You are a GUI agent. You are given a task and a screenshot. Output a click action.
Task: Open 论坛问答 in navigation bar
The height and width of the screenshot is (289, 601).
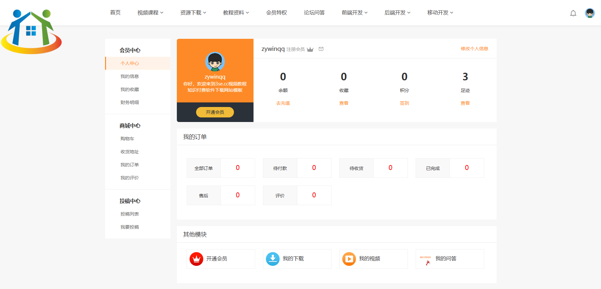pyautogui.click(x=314, y=13)
